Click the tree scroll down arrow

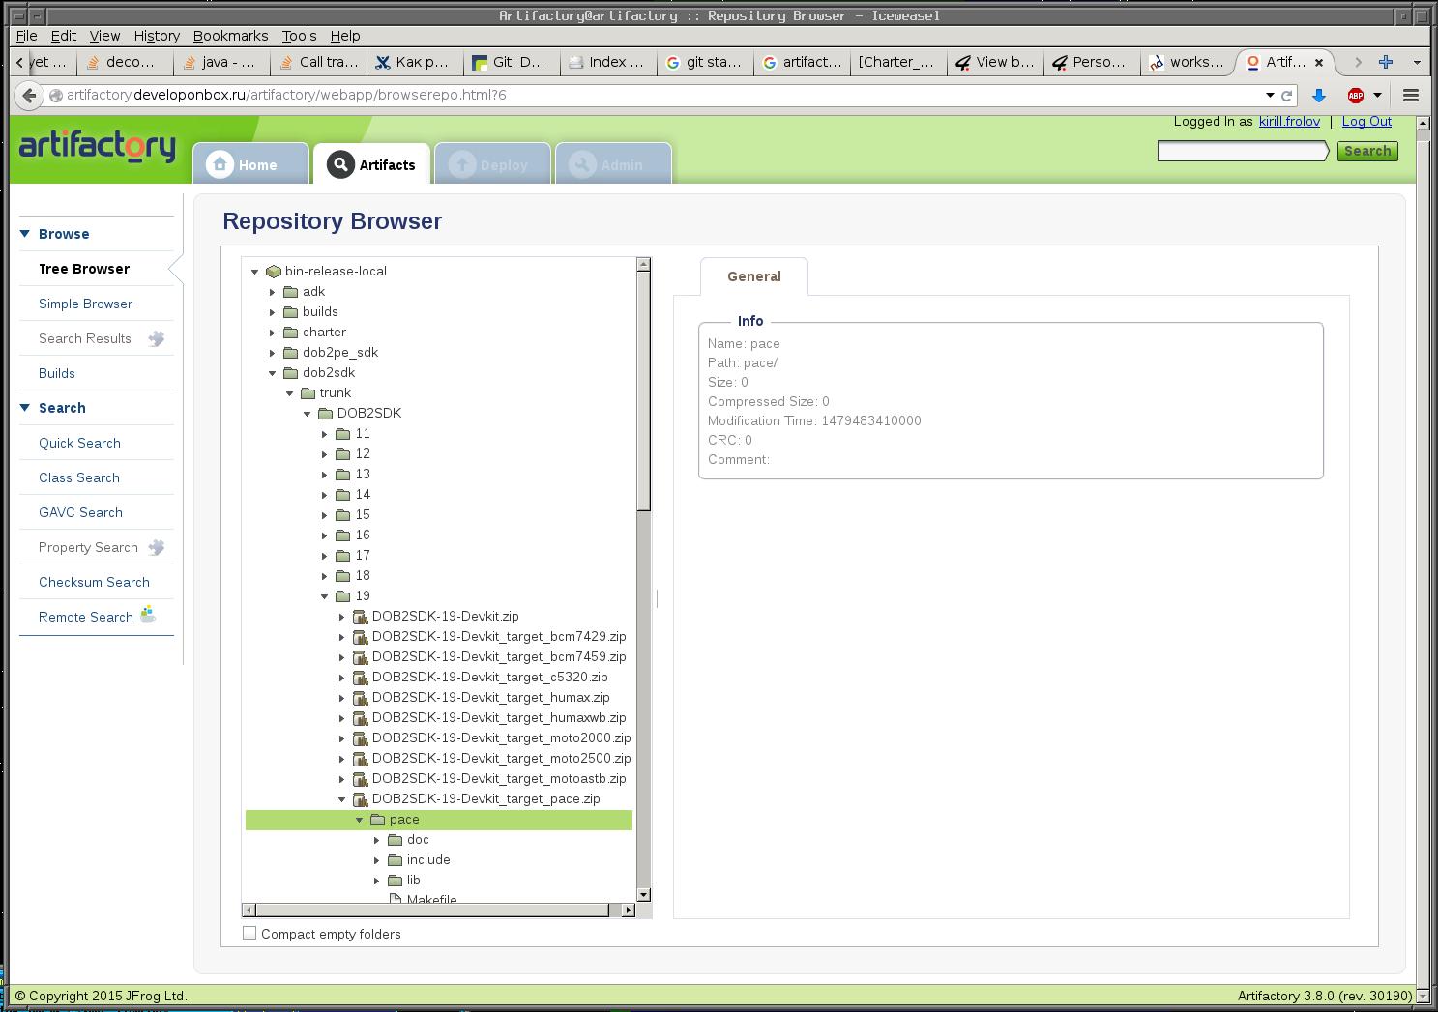[643, 894]
